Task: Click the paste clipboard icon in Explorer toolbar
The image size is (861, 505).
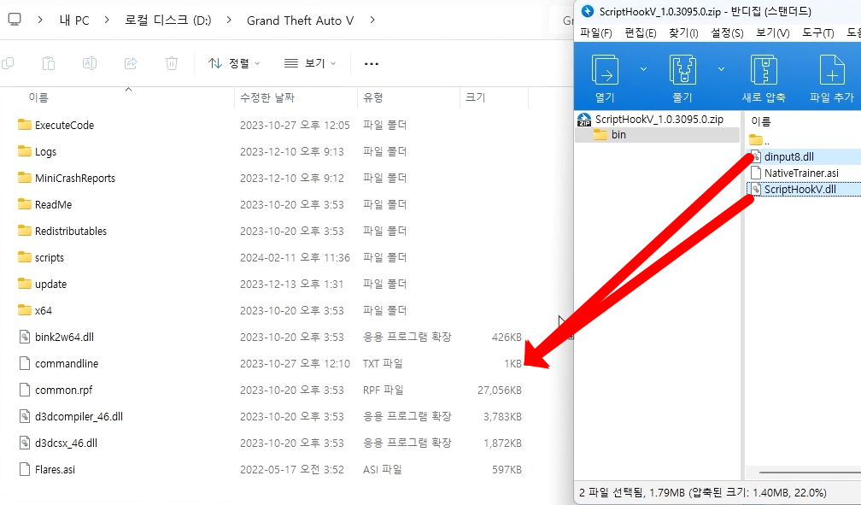Action: pos(49,63)
